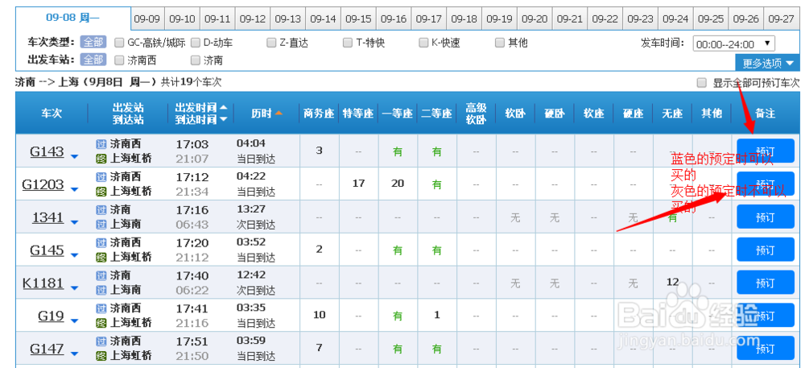Screen dimensions: 805x368
Task: Check the 其他 train type box
Action: pos(500,43)
